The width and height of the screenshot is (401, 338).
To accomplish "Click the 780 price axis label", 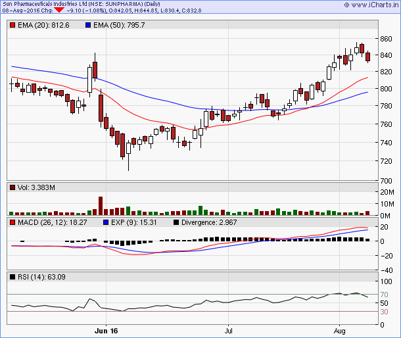I will (x=386, y=106).
